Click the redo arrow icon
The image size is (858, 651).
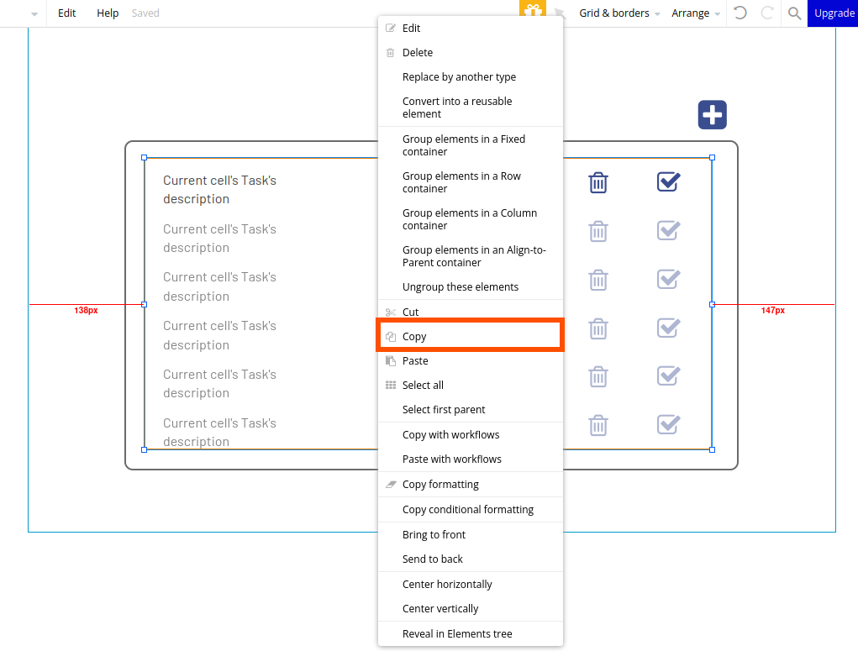point(767,13)
